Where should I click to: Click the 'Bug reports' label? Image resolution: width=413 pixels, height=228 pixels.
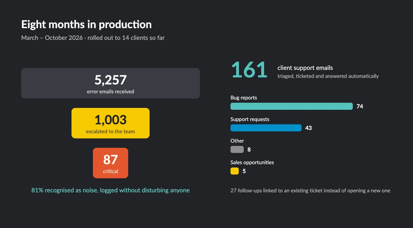click(x=244, y=98)
